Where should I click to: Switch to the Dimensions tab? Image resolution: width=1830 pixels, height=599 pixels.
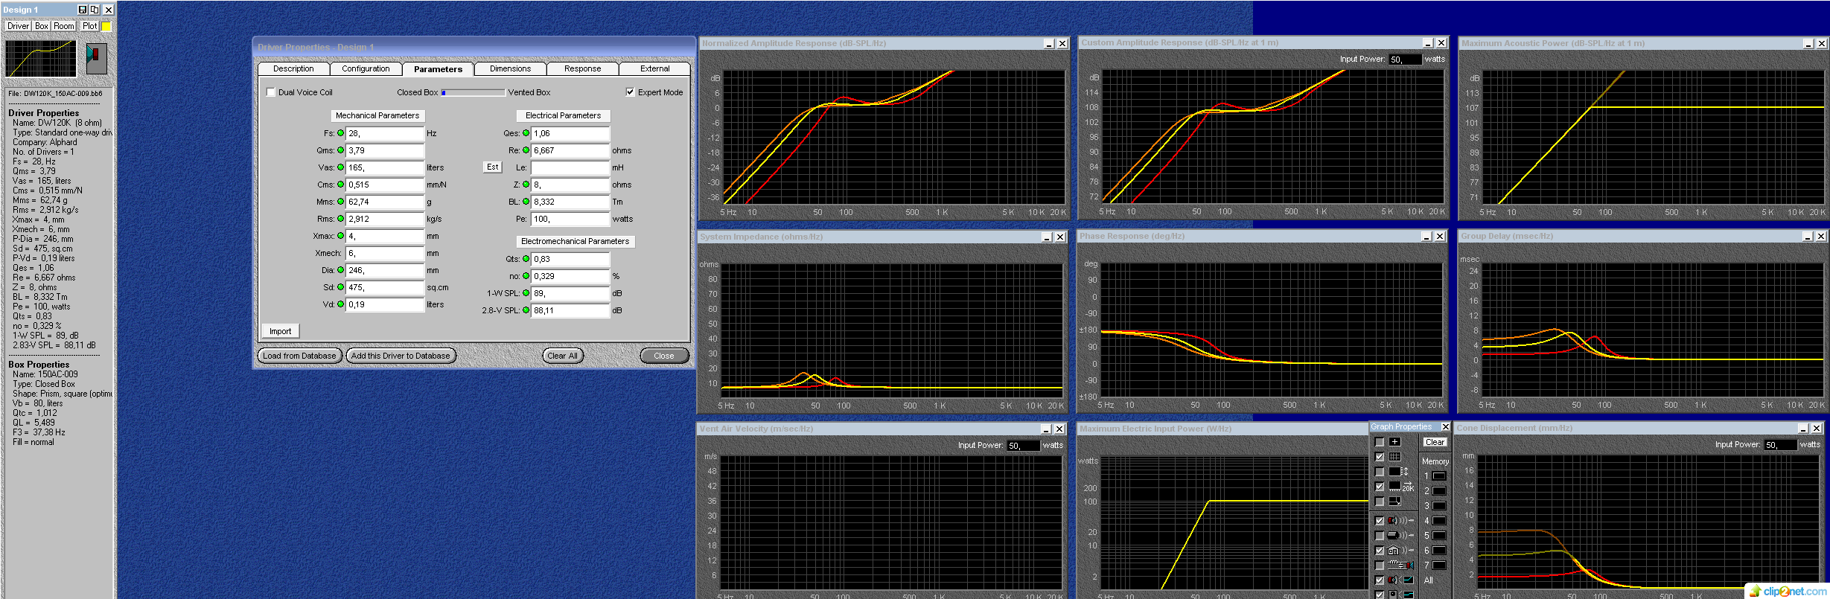(x=510, y=68)
